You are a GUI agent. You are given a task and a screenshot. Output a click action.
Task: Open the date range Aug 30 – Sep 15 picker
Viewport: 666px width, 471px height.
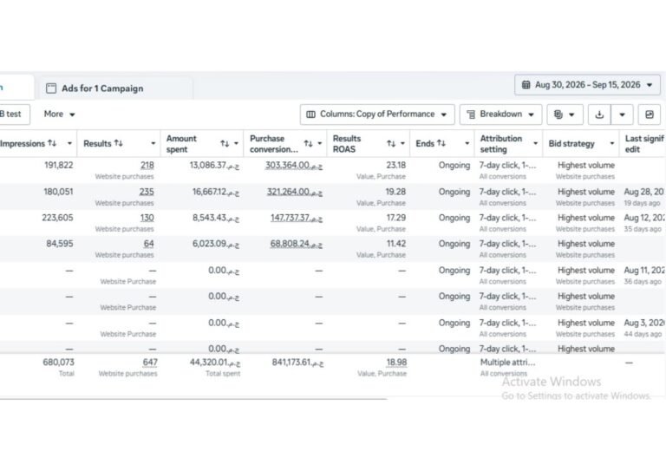click(x=587, y=85)
